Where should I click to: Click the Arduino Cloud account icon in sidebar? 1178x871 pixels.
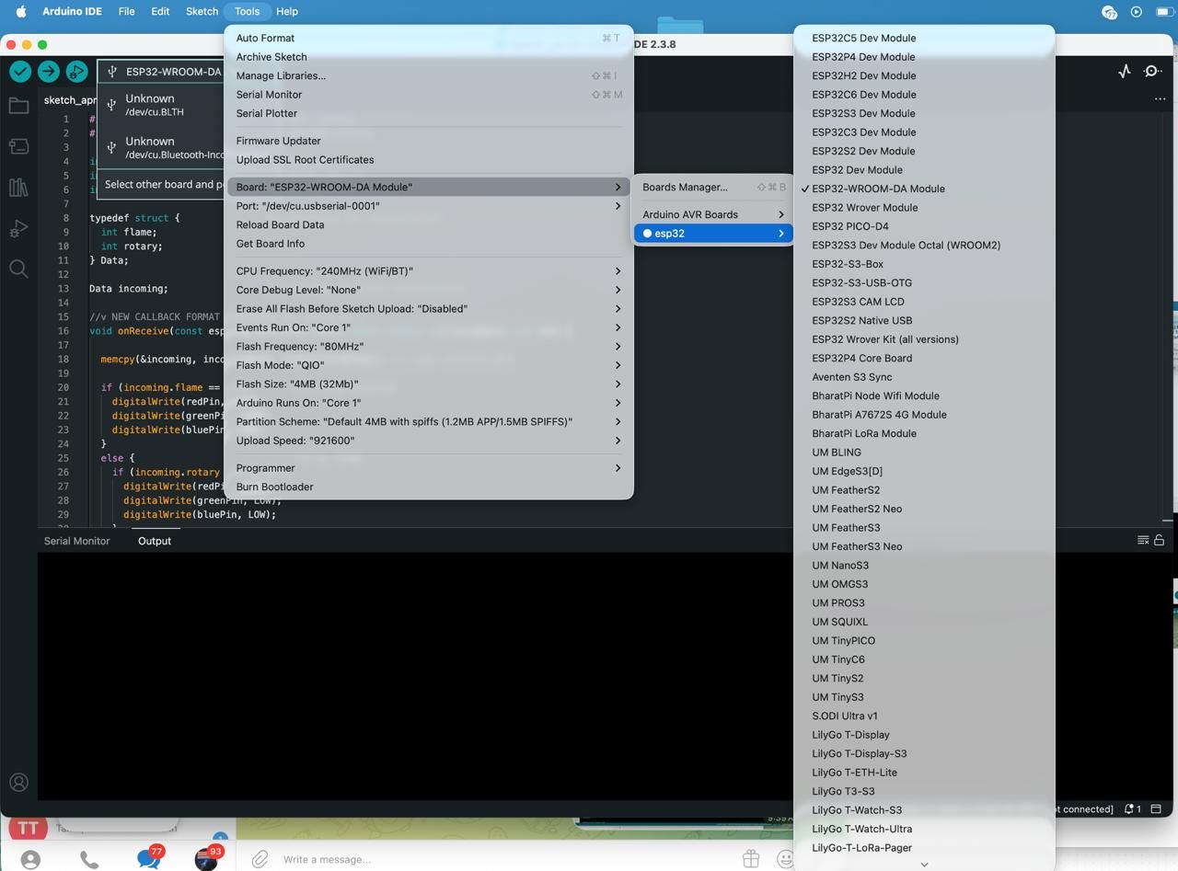pos(18,783)
